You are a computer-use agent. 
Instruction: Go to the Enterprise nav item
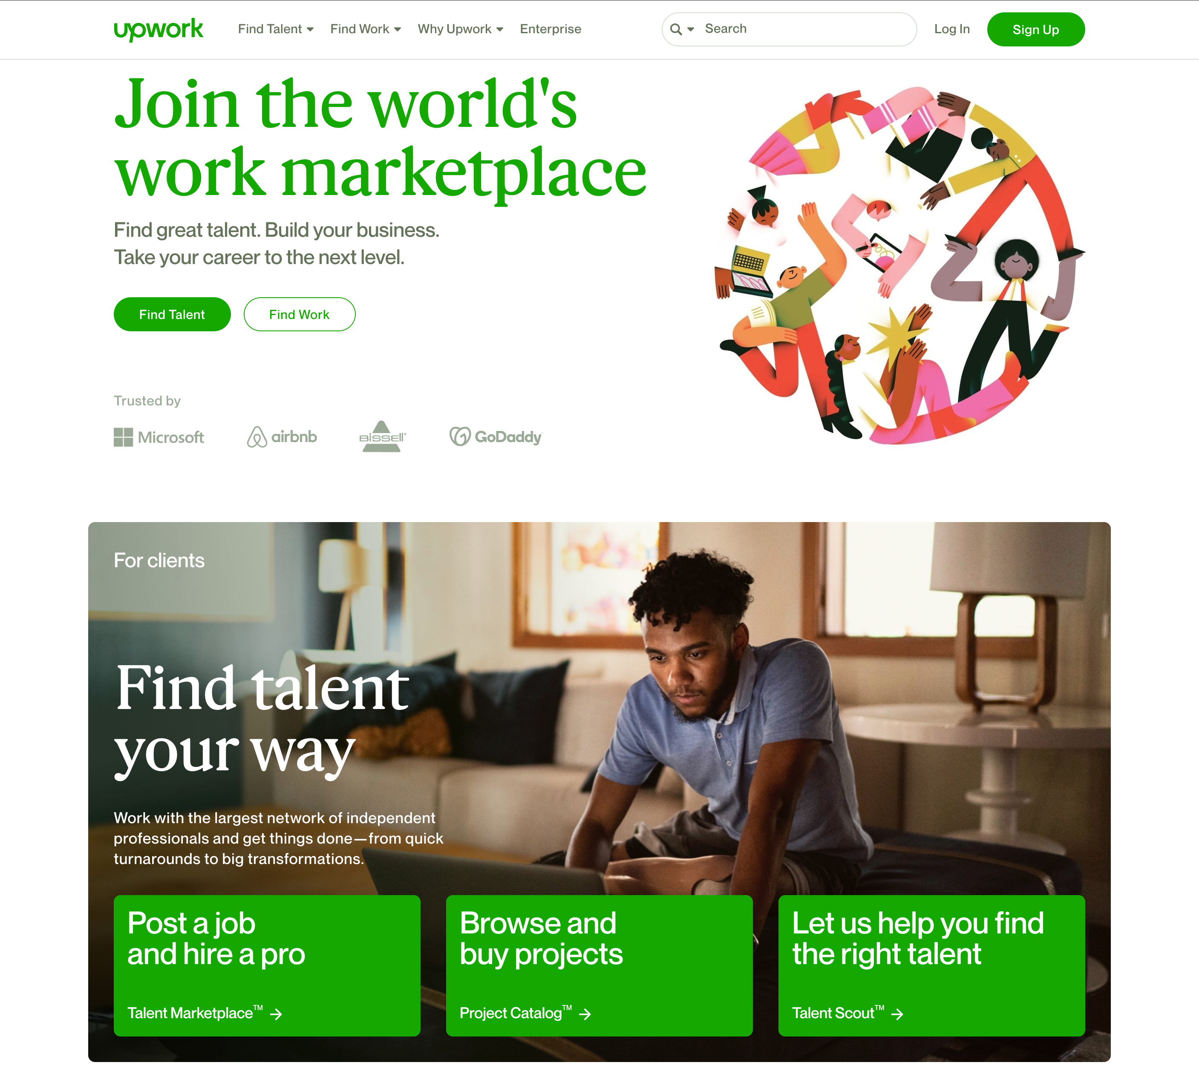pyautogui.click(x=550, y=29)
